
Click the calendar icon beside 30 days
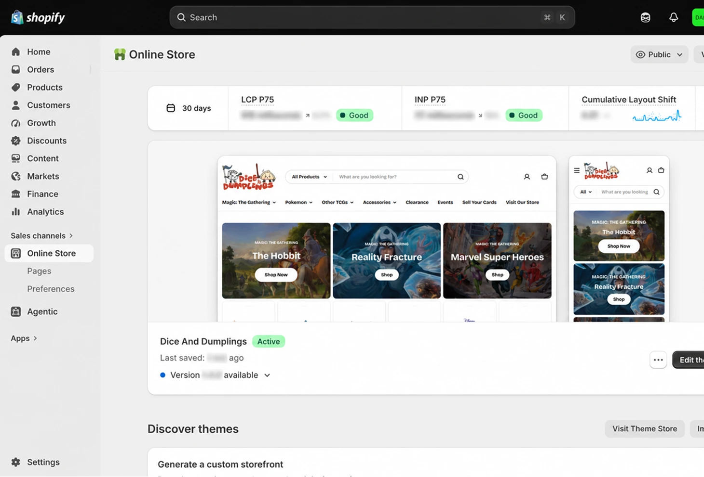[x=171, y=108]
